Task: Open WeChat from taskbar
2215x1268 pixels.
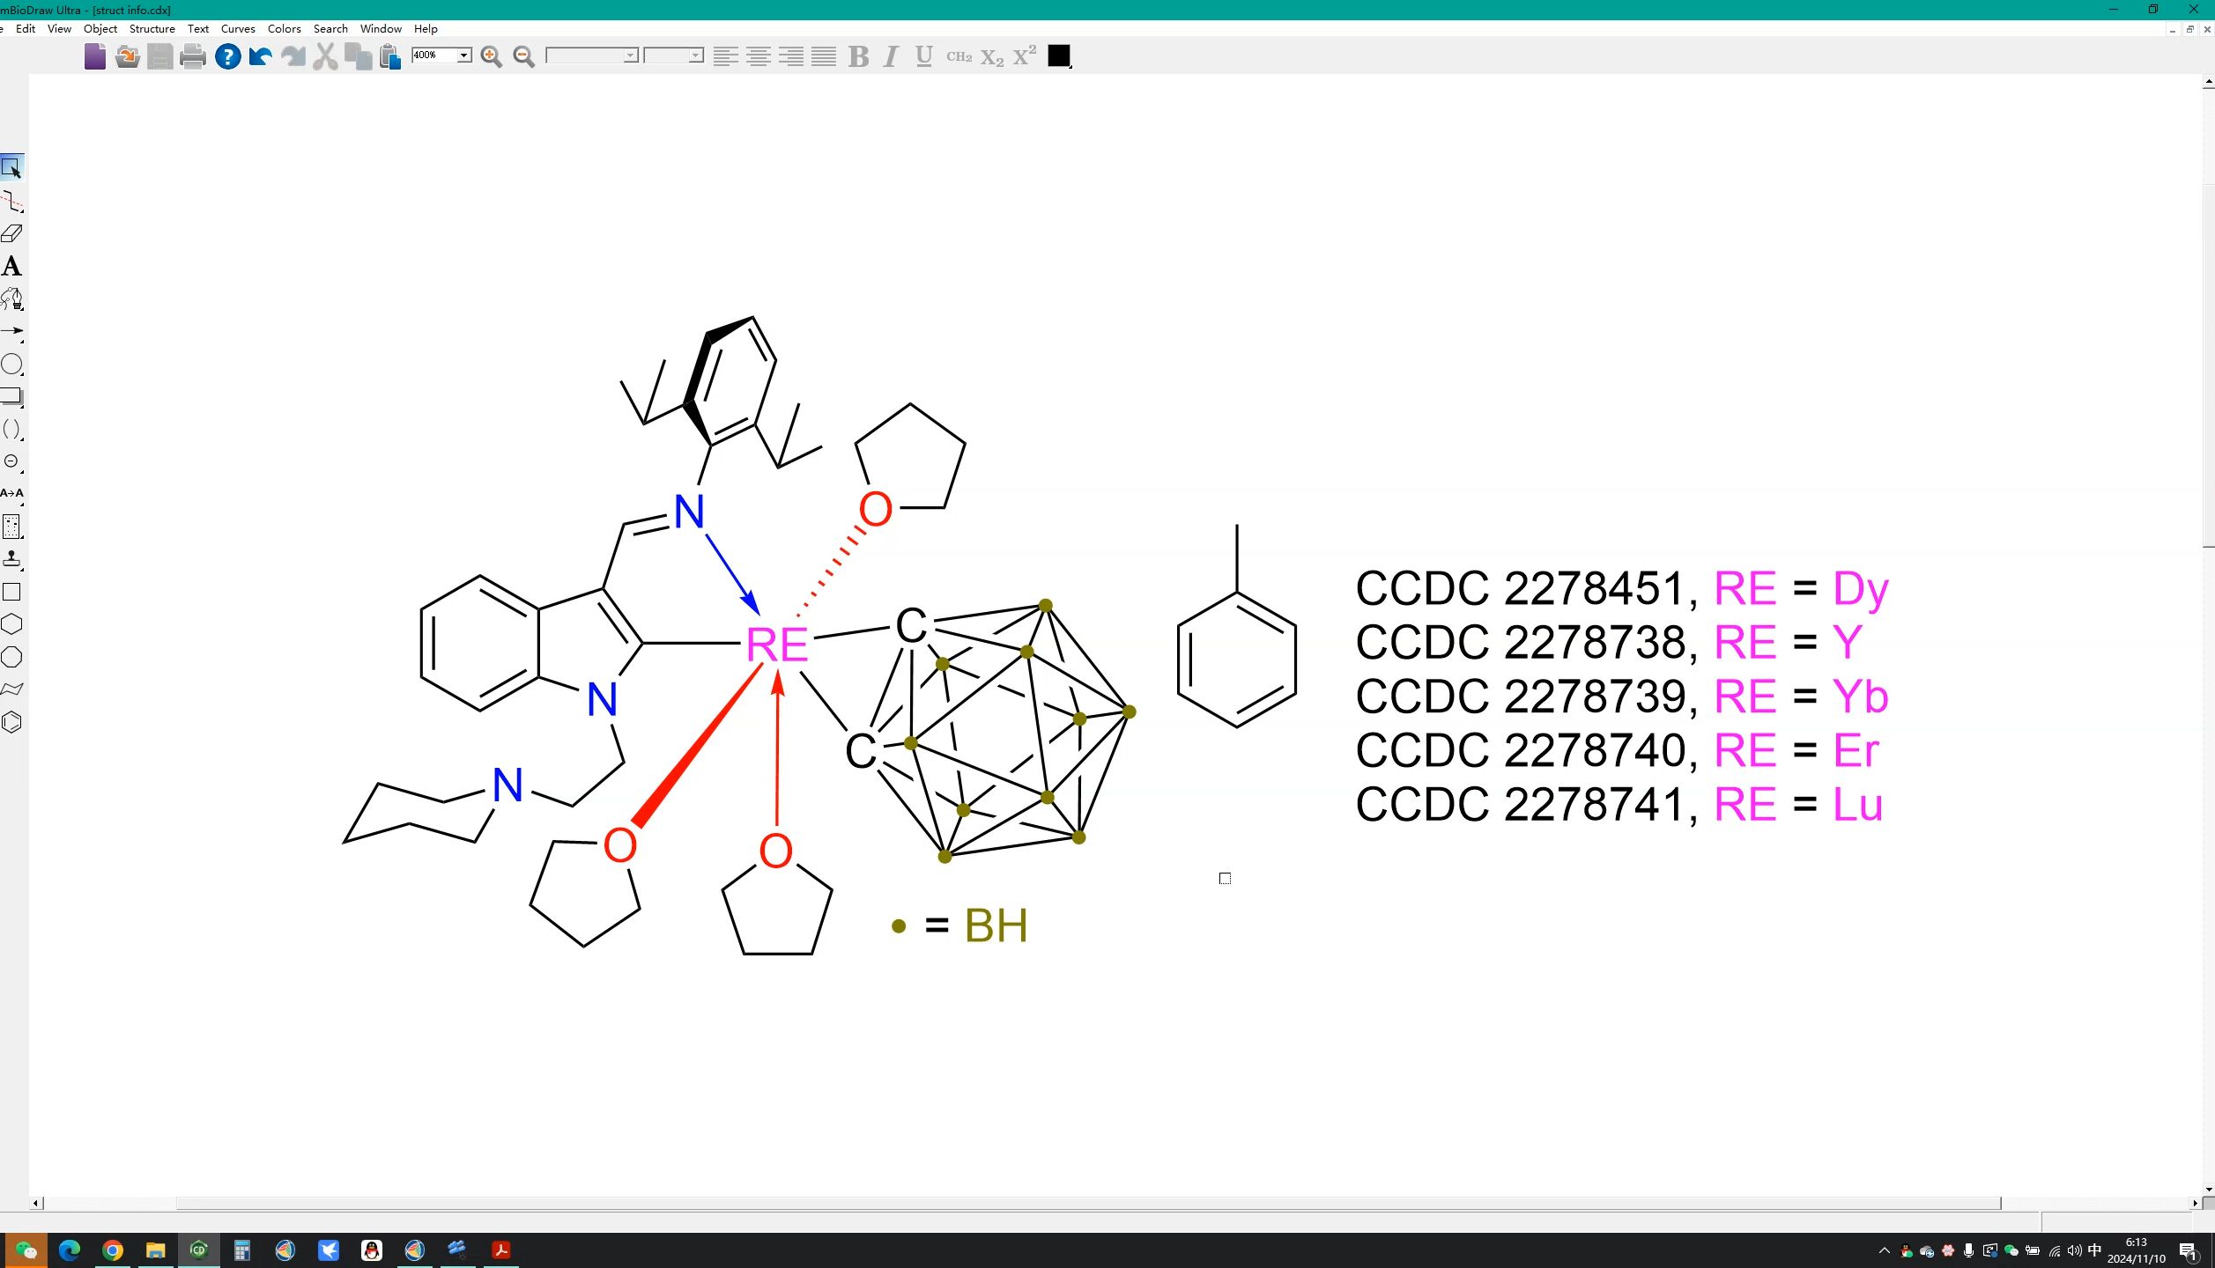Action: pyautogui.click(x=26, y=1250)
